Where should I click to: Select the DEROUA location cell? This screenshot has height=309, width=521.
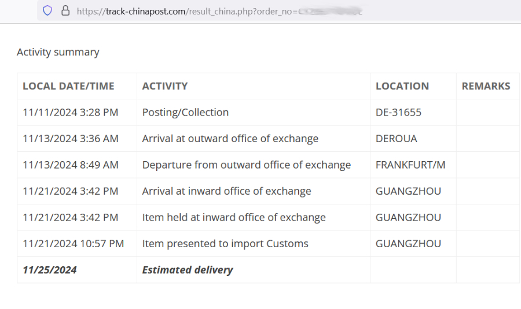[x=397, y=139]
